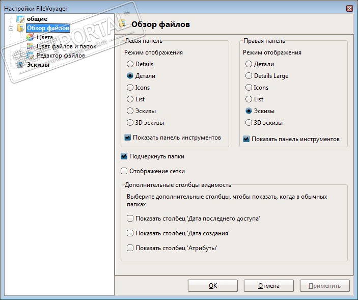Select 3D эскизы mode for right panel
358x300 pixels.
249,123
